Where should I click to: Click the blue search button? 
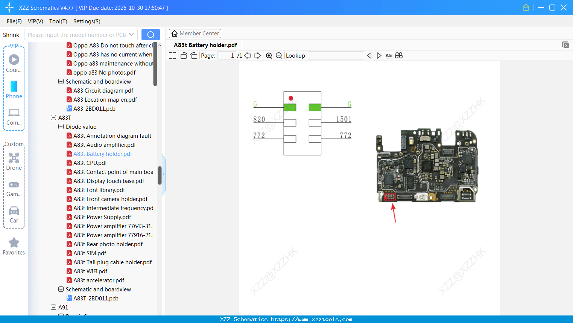point(150,35)
